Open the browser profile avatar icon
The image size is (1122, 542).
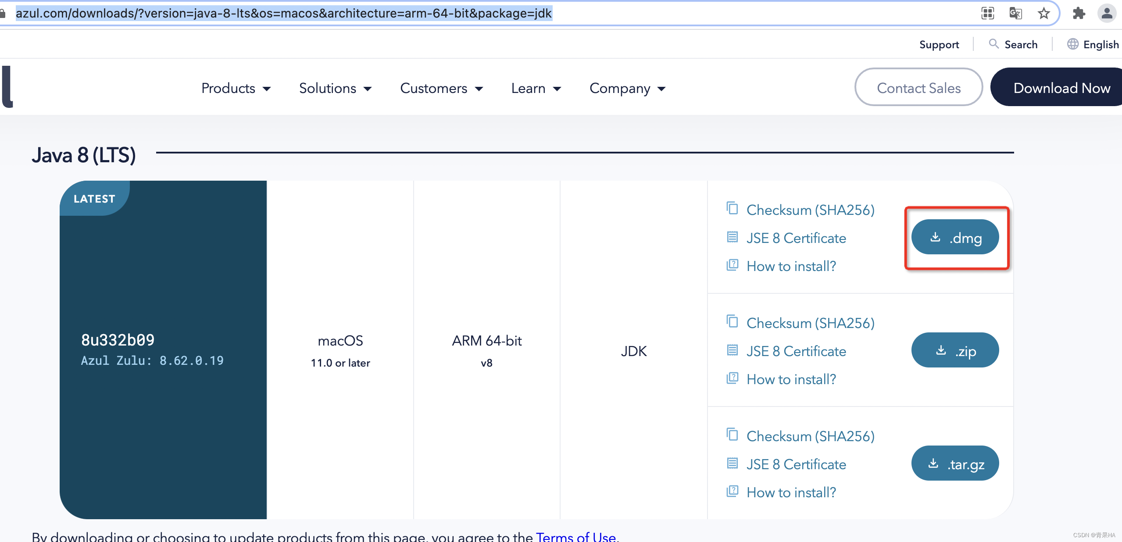1107,14
